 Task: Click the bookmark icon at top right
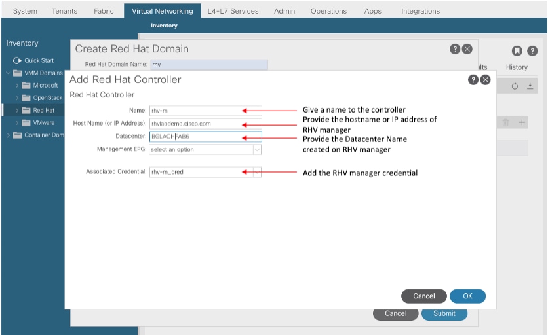517,51
